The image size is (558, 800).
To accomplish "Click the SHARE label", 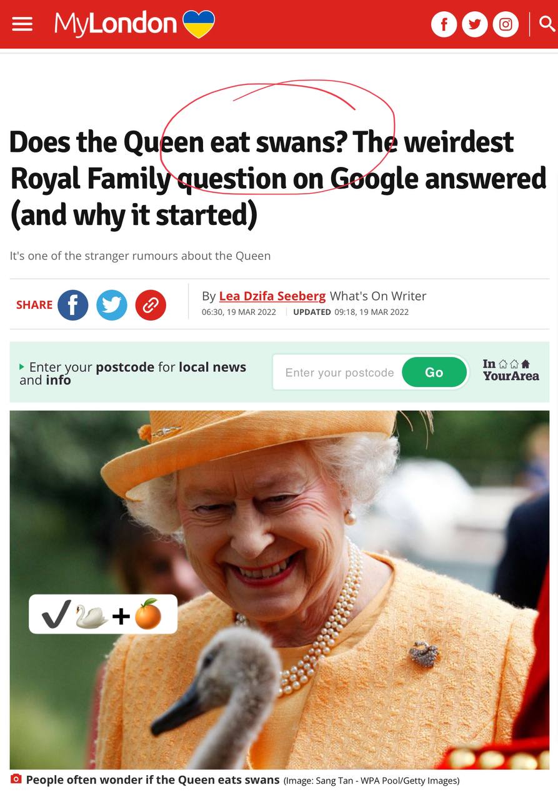I will (x=34, y=305).
